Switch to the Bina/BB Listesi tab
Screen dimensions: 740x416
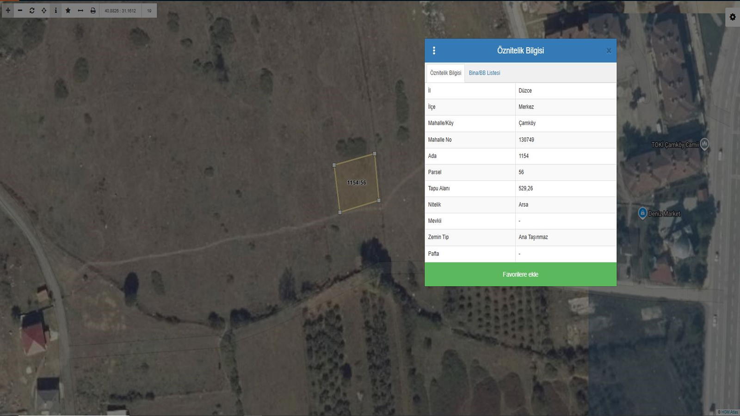tap(484, 73)
